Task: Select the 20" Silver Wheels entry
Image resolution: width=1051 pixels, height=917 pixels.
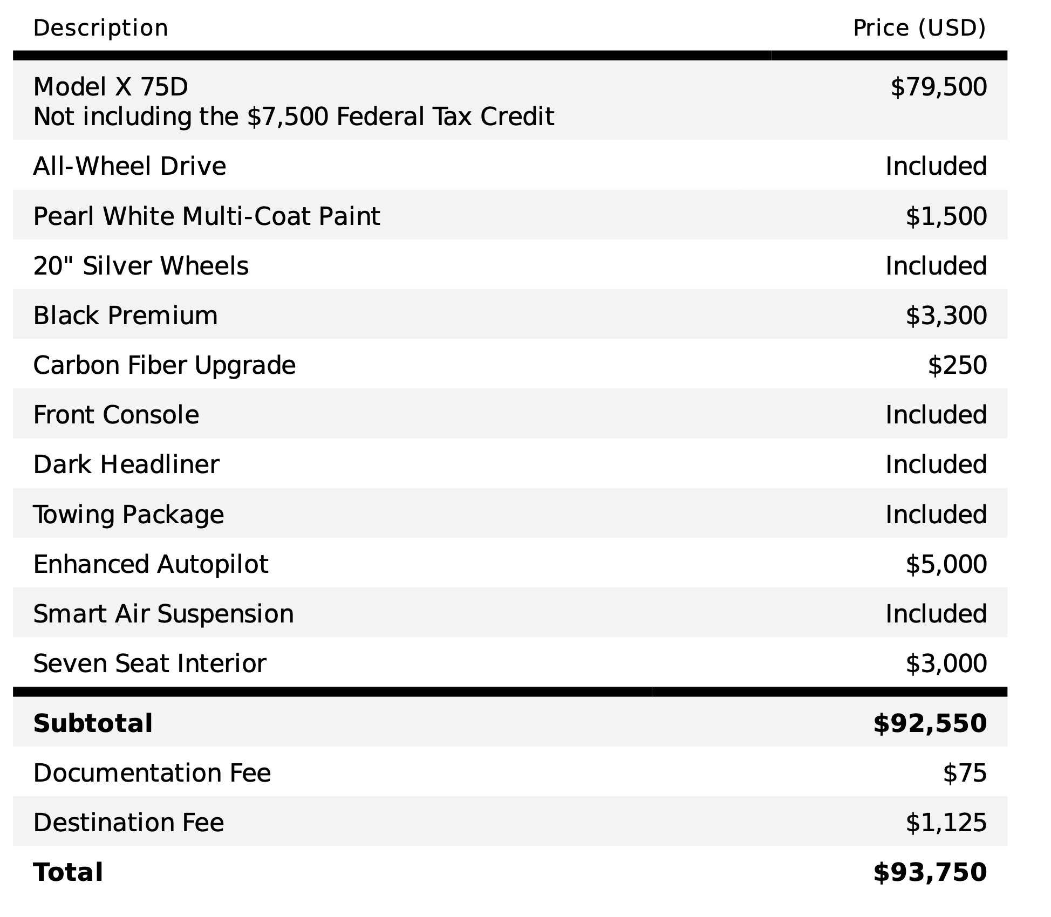Action: pos(141,266)
